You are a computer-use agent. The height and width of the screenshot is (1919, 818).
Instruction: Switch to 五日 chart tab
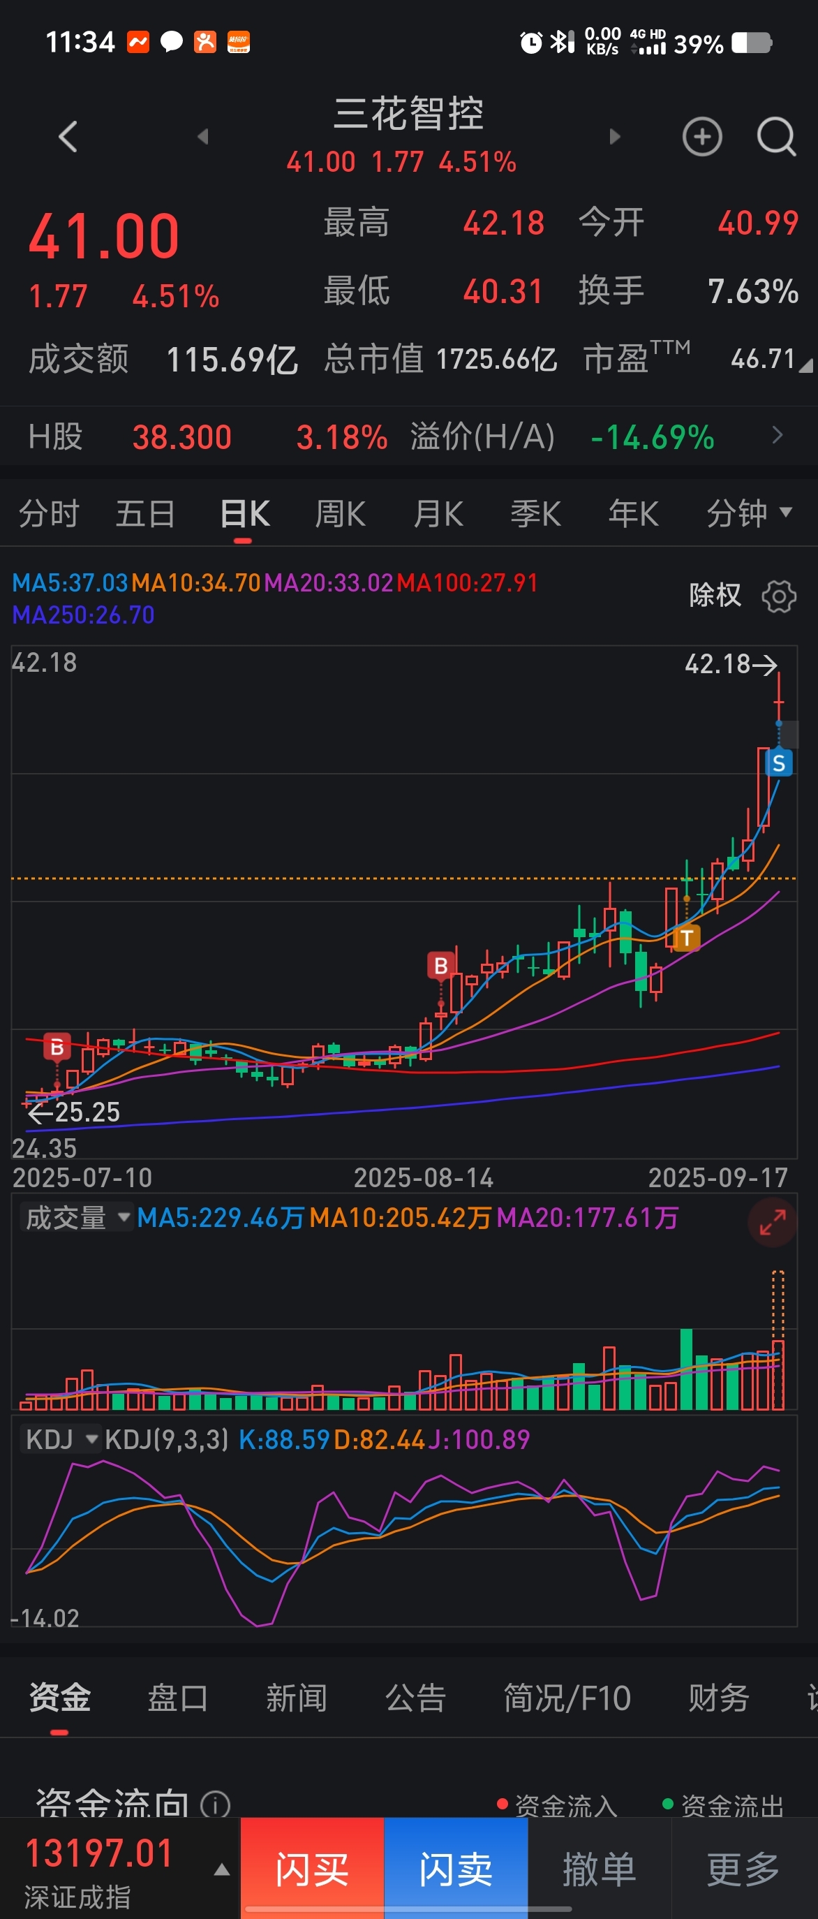pyautogui.click(x=145, y=513)
